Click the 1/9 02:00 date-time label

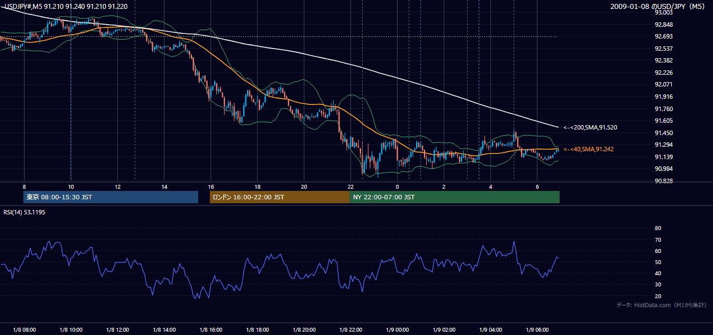[x=444, y=330]
